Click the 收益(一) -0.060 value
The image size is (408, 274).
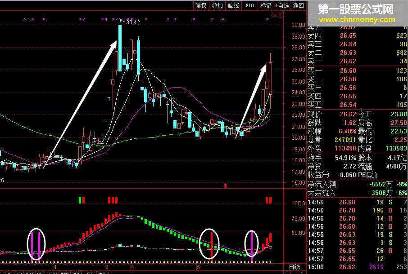coord(346,175)
